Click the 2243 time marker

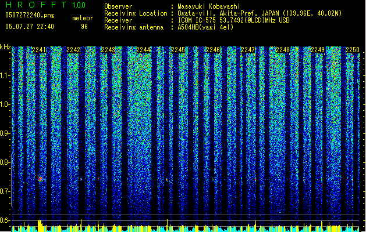tap(108, 50)
